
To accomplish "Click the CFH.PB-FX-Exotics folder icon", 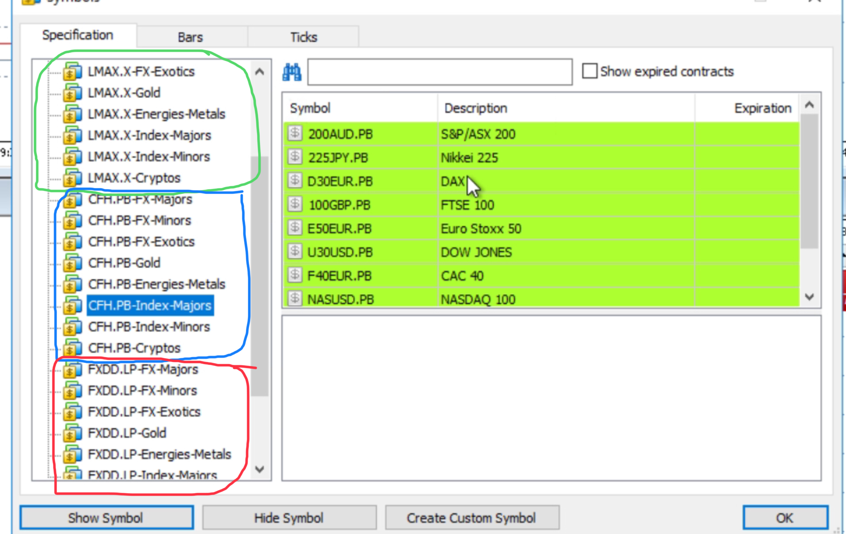I will pos(72,242).
